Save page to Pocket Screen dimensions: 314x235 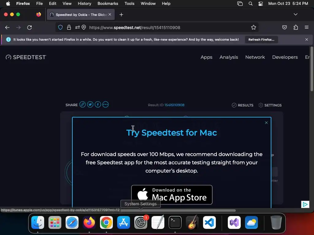pyautogui.click(x=285, y=27)
